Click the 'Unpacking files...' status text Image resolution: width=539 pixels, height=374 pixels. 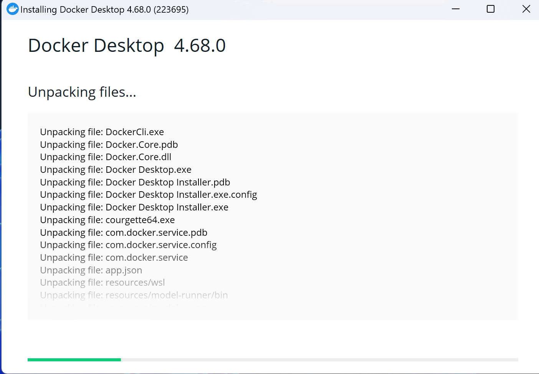[82, 92]
